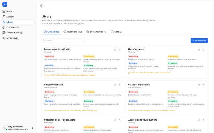Click the Application to new situations title
The image size is (214, 133).
click(143, 120)
